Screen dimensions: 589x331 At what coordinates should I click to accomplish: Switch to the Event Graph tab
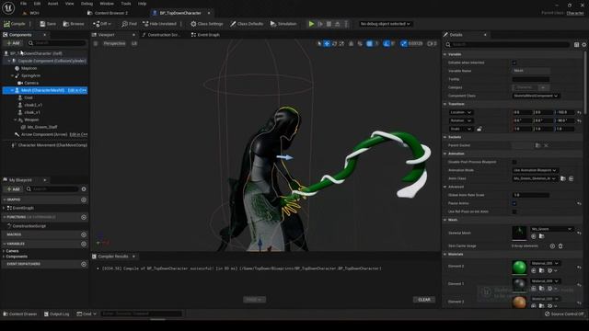pos(205,35)
